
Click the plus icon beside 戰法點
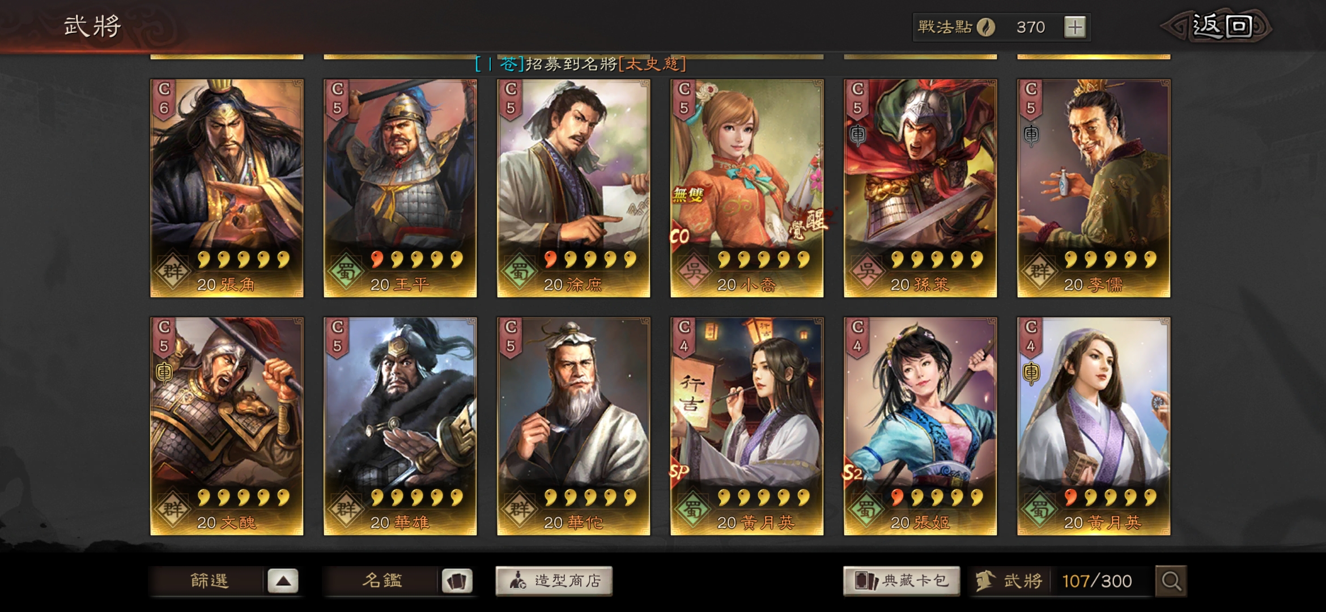point(1074,27)
